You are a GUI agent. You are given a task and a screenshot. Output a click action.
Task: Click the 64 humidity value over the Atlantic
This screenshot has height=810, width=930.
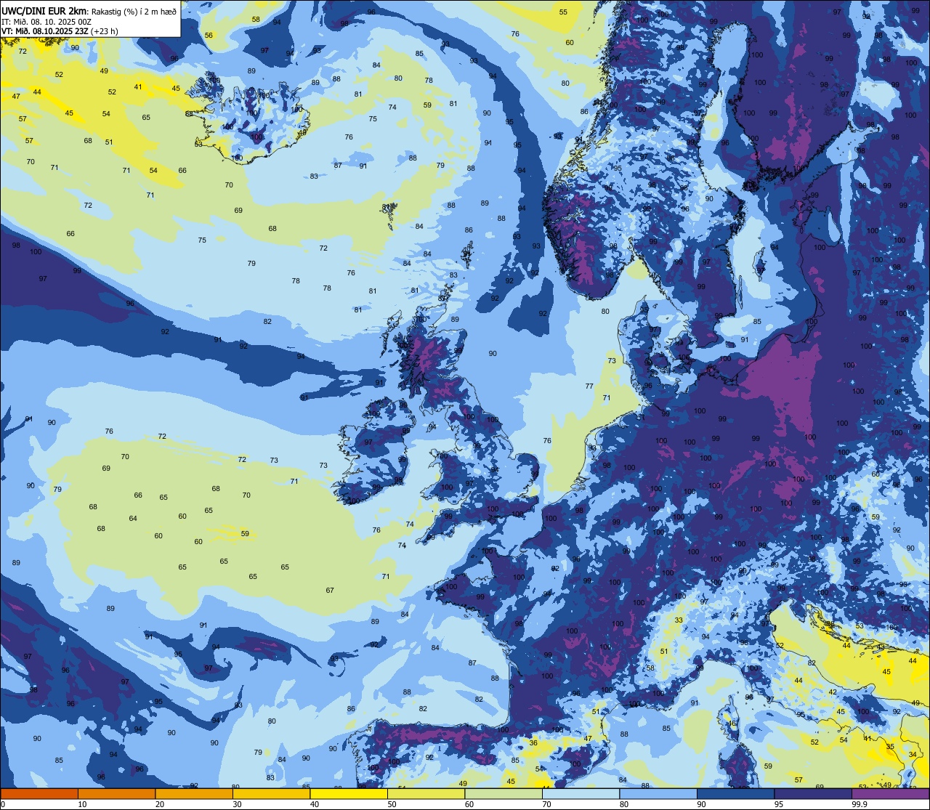pyautogui.click(x=133, y=518)
